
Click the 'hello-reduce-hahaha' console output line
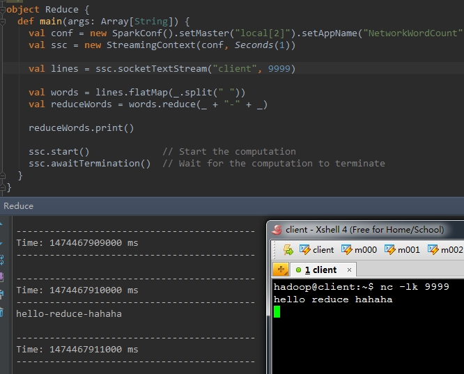pos(69,313)
